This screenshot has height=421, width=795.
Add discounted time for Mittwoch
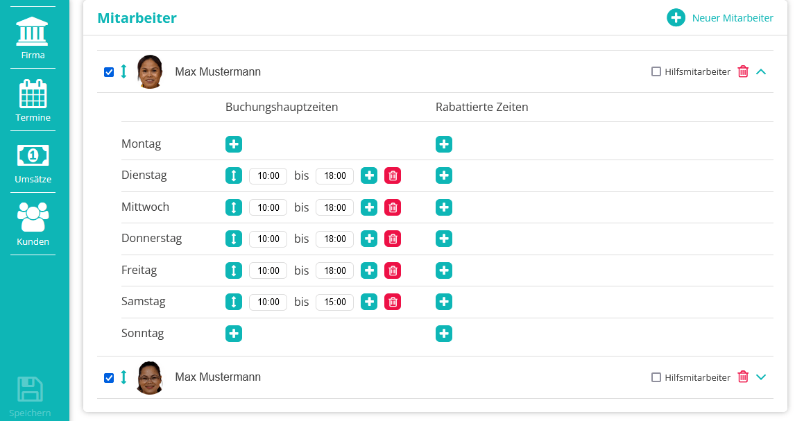[444, 207]
